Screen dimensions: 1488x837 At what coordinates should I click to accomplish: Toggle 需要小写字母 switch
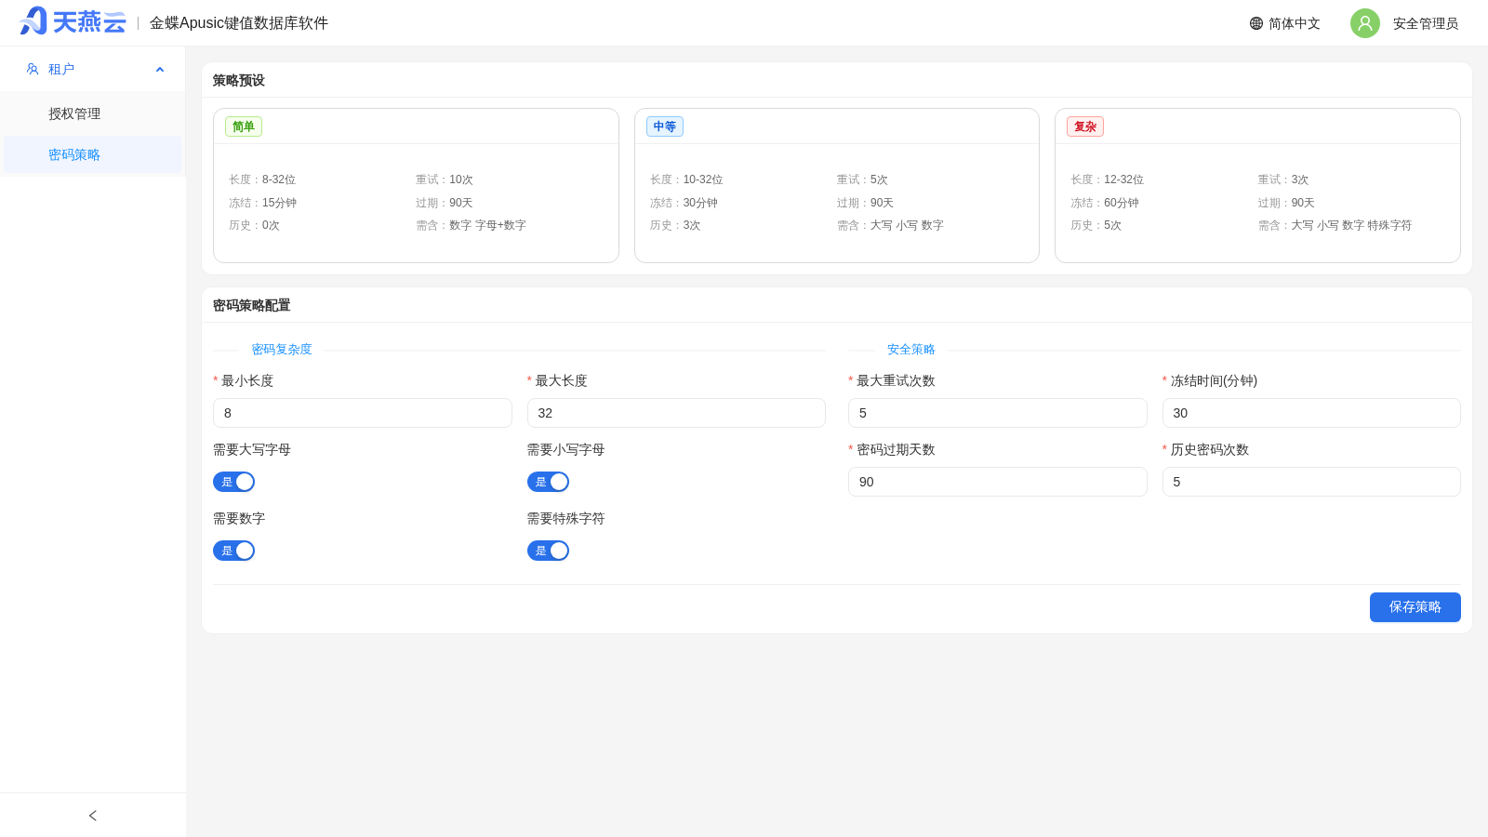click(548, 482)
